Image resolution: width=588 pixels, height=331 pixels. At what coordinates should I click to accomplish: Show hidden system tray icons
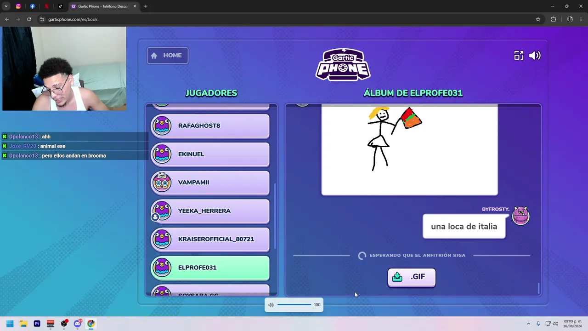point(528,324)
